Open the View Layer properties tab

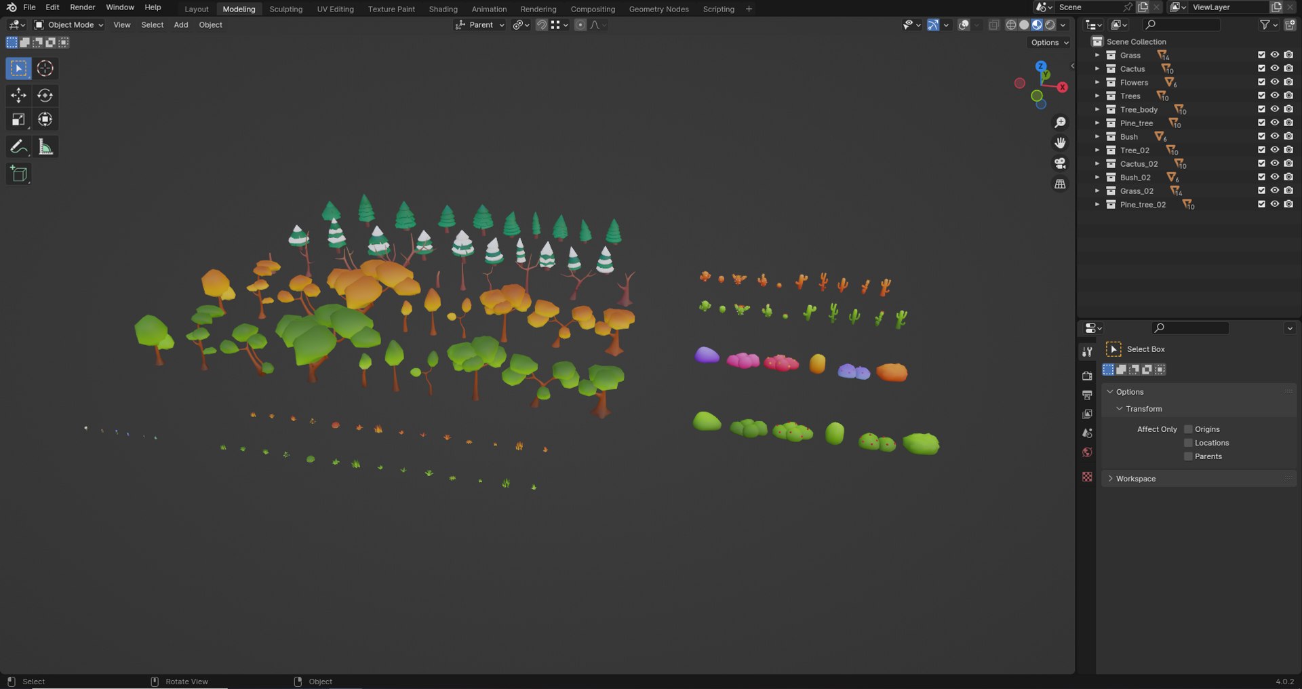tap(1087, 414)
